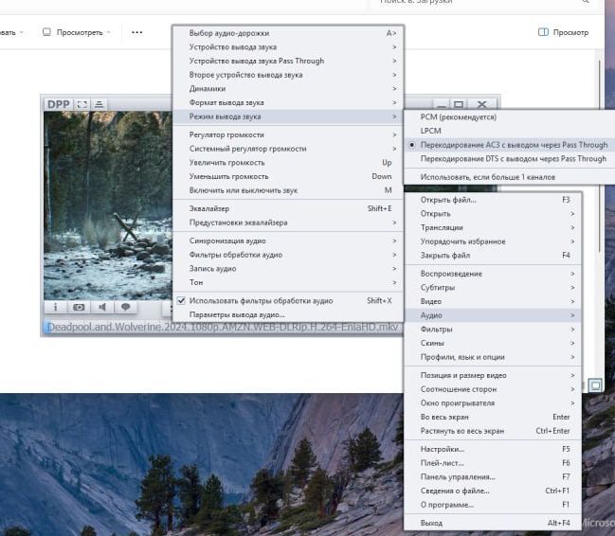615x536 pixels.
Task: Expand Воспроизведение submenu
Action: point(493,274)
